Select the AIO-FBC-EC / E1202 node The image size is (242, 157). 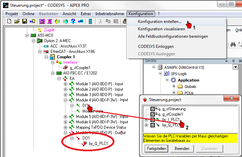click(x=80, y=73)
